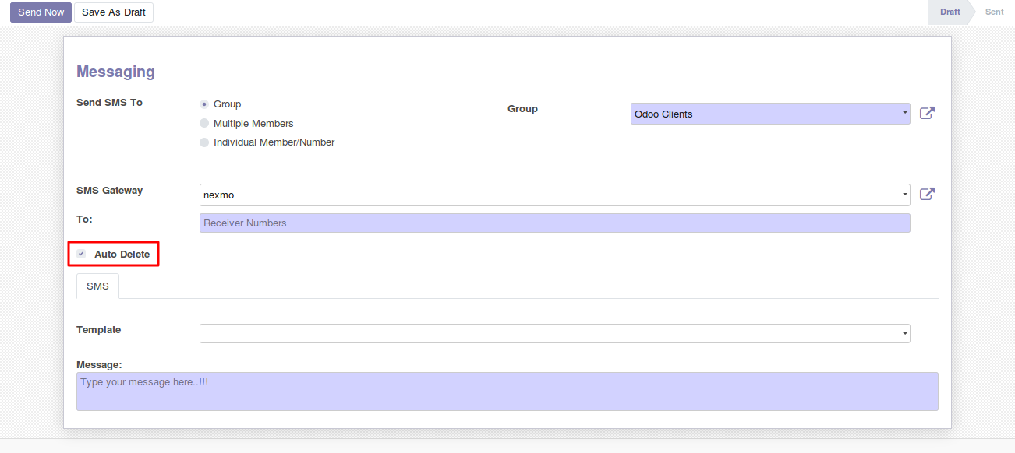Click the Save As Draft button

(x=114, y=12)
